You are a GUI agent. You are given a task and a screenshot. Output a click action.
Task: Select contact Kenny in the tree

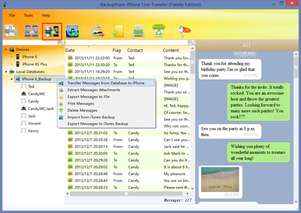tap(33, 131)
